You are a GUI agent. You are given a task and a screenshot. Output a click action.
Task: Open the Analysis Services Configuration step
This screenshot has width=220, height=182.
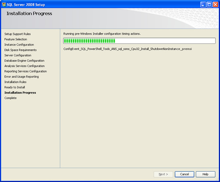(24, 66)
